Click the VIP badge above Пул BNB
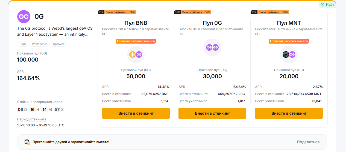The width and height of the screenshot is (346, 152). (x=101, y=12)
